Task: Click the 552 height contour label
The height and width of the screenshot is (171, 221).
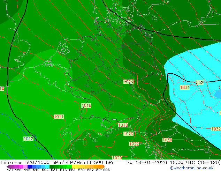Action: (200, 82)
